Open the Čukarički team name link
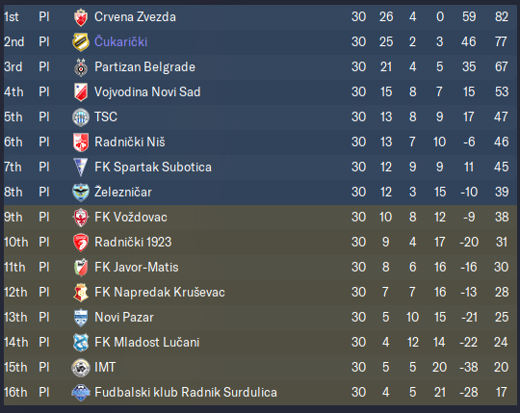Image resolution: width=520 pixels, height=413 pixels. coord(120,41)
